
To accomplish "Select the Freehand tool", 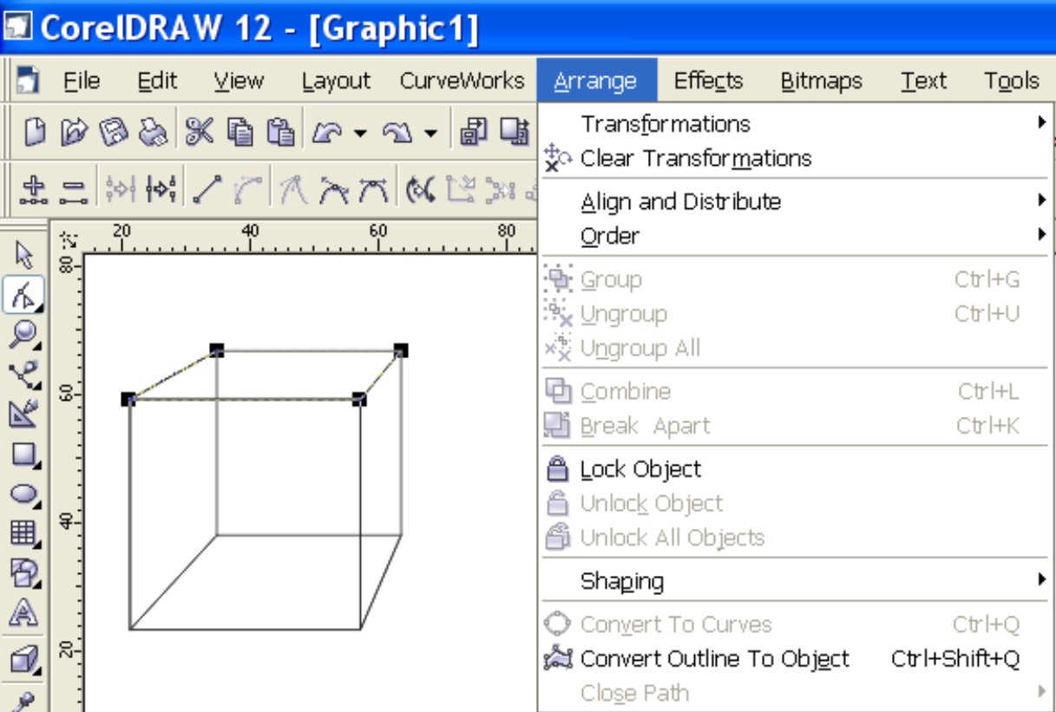I will [23, 375].
